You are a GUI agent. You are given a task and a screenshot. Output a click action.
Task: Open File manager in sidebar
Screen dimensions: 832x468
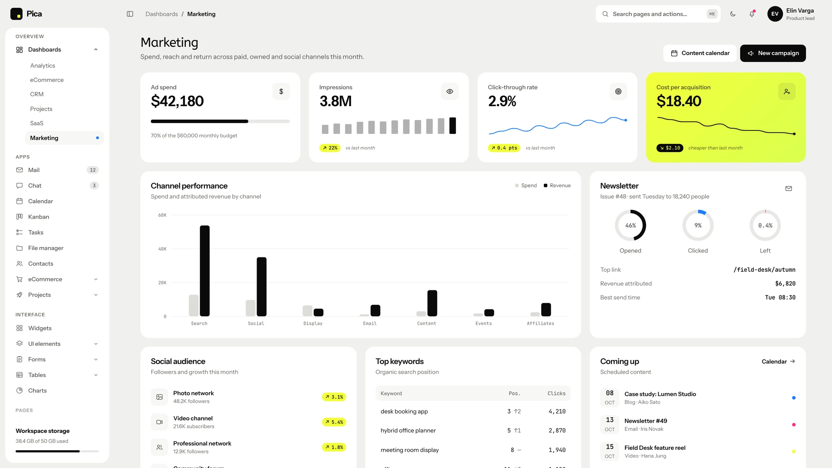(57, 248)
